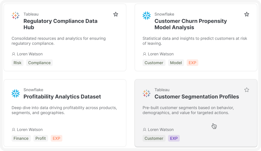This screenshot has width=261, height=151.
Task: Select the Compliance tag
Action: (39, 63)
